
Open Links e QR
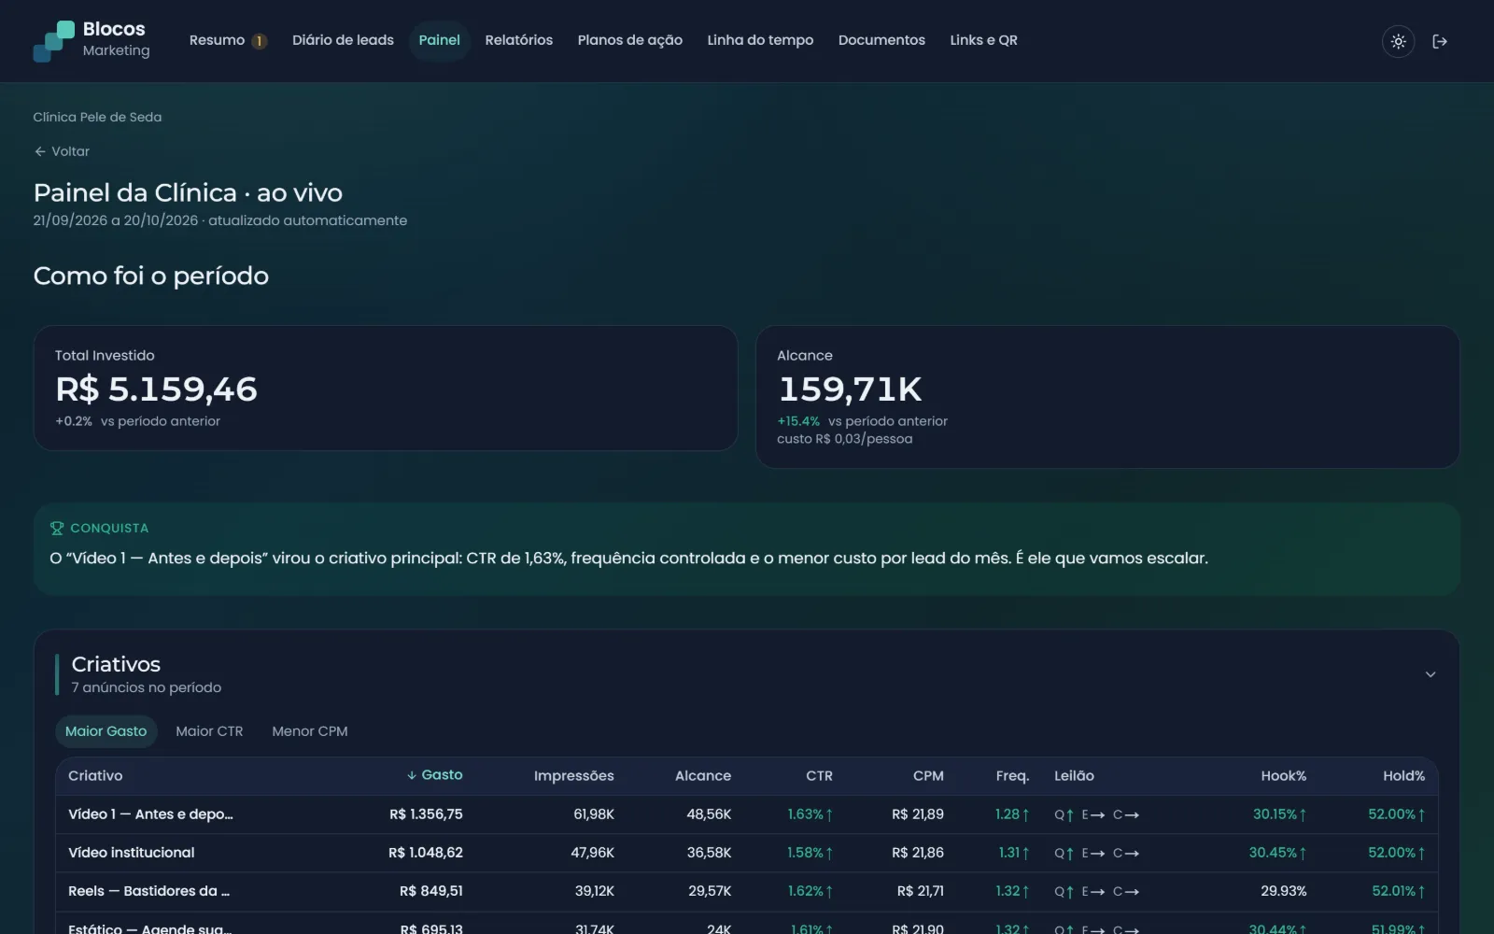pyautogui.click(x=983, y=40)
